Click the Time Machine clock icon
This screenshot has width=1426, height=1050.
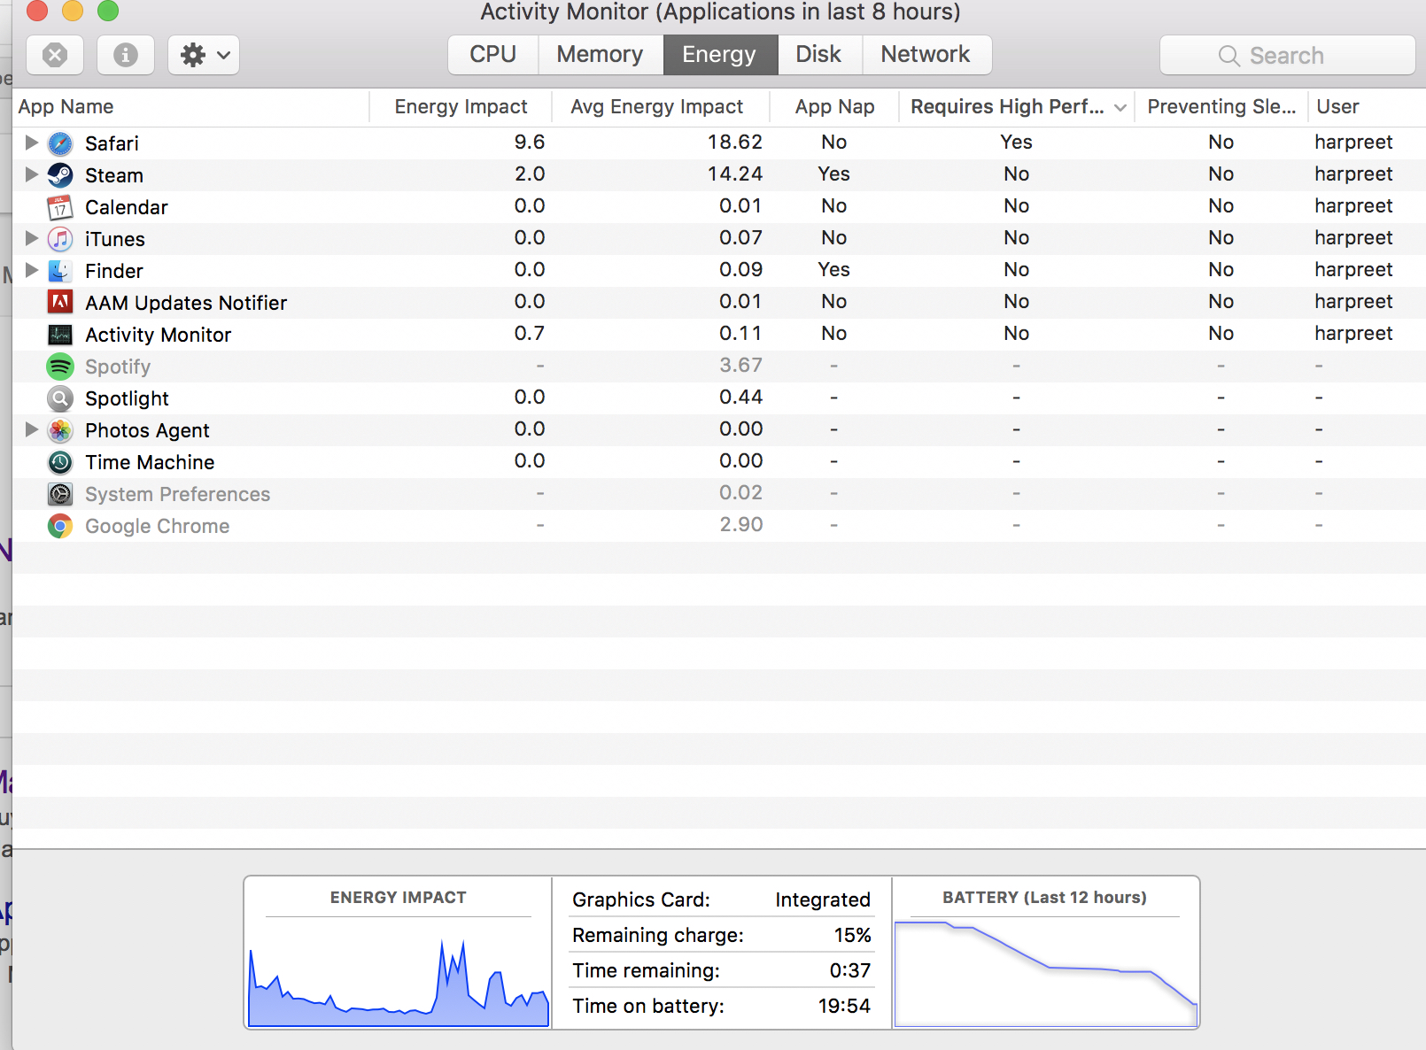click(60, 462)
